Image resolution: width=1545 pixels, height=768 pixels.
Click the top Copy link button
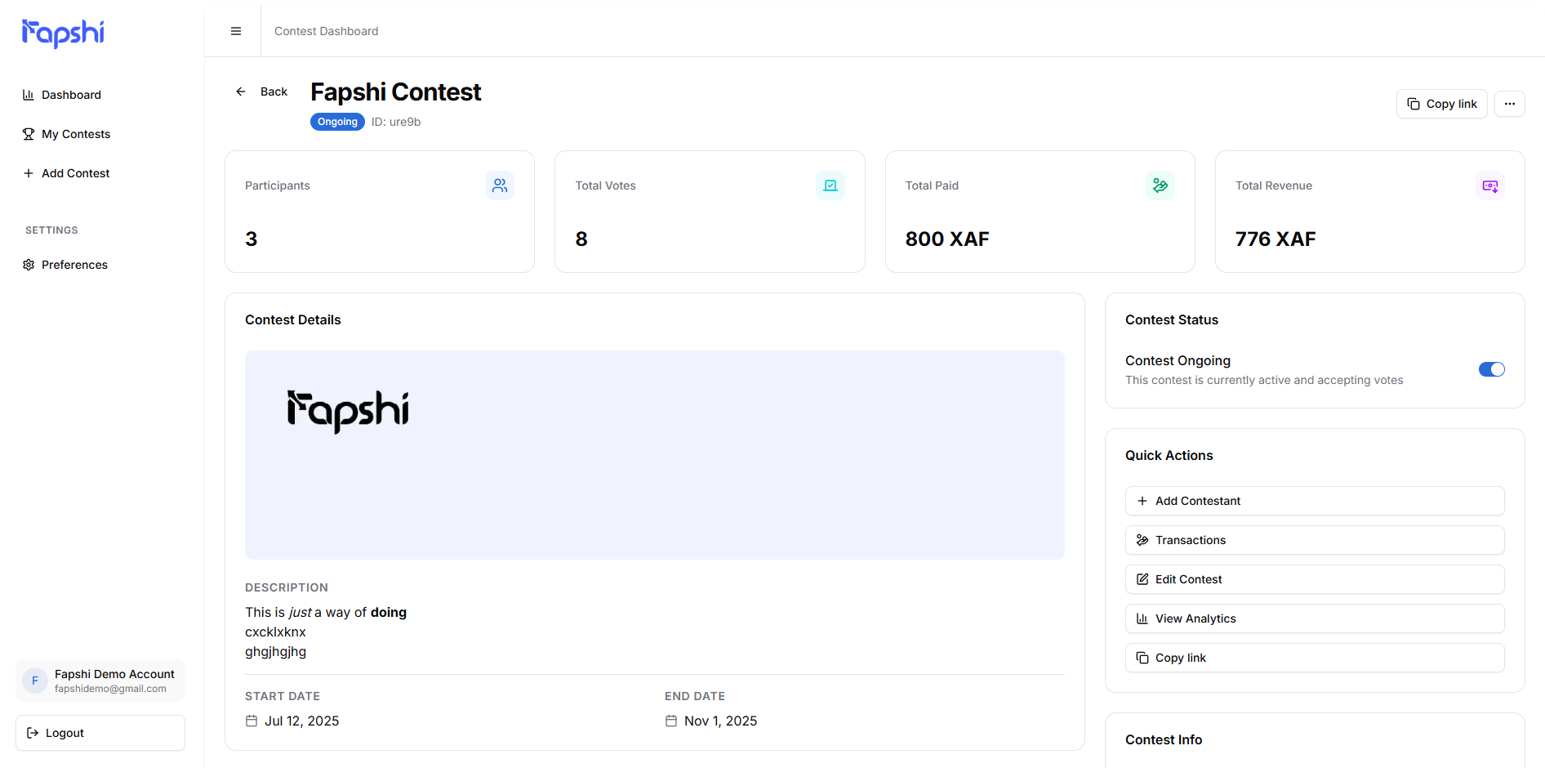(x=1441, y=104)
